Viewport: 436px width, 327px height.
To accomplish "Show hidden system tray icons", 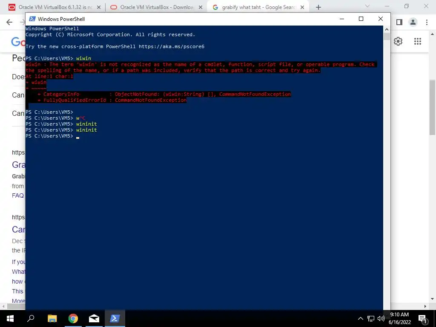I will coord(360,318).
